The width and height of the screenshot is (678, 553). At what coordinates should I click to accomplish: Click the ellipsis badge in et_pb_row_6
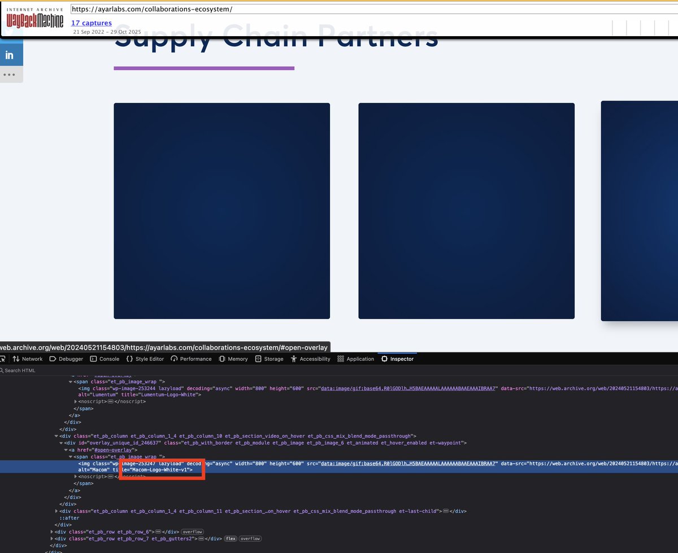[x=158, y=532]
